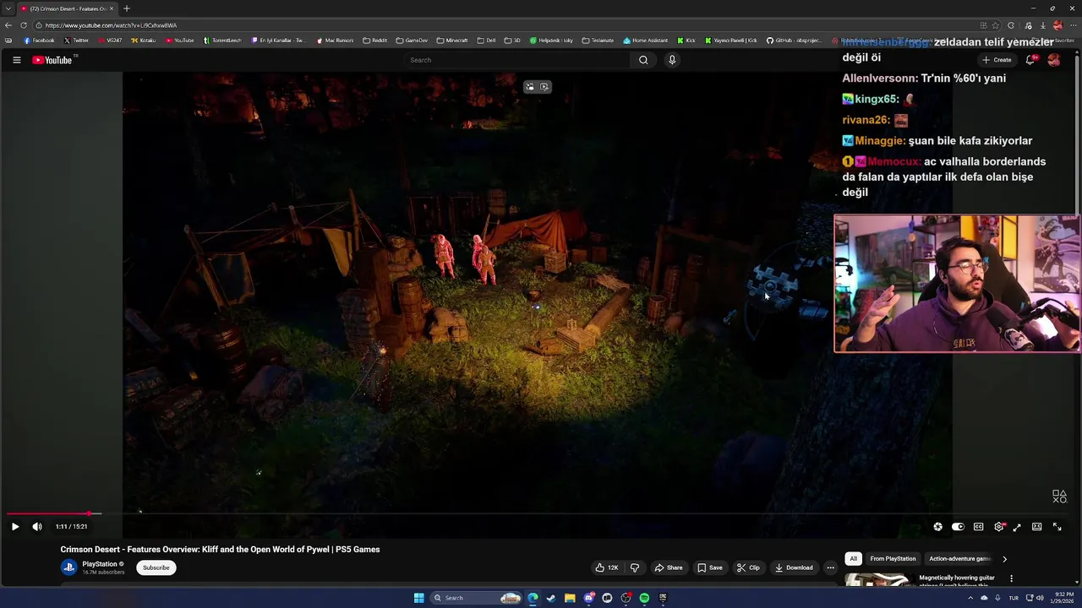Enter fullscreen mode on the video
Screen dimensions: 1082x608
[1057, 527]
